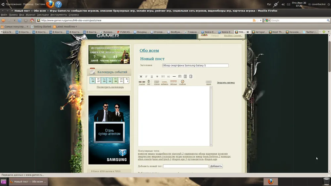
Task: Click the Samsung super-agent banner ad
Action: click(109, 130)
